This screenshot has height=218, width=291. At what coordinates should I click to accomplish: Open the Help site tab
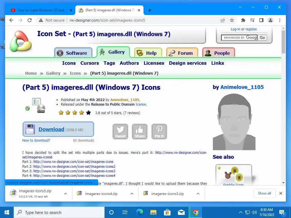click(148, 53)
